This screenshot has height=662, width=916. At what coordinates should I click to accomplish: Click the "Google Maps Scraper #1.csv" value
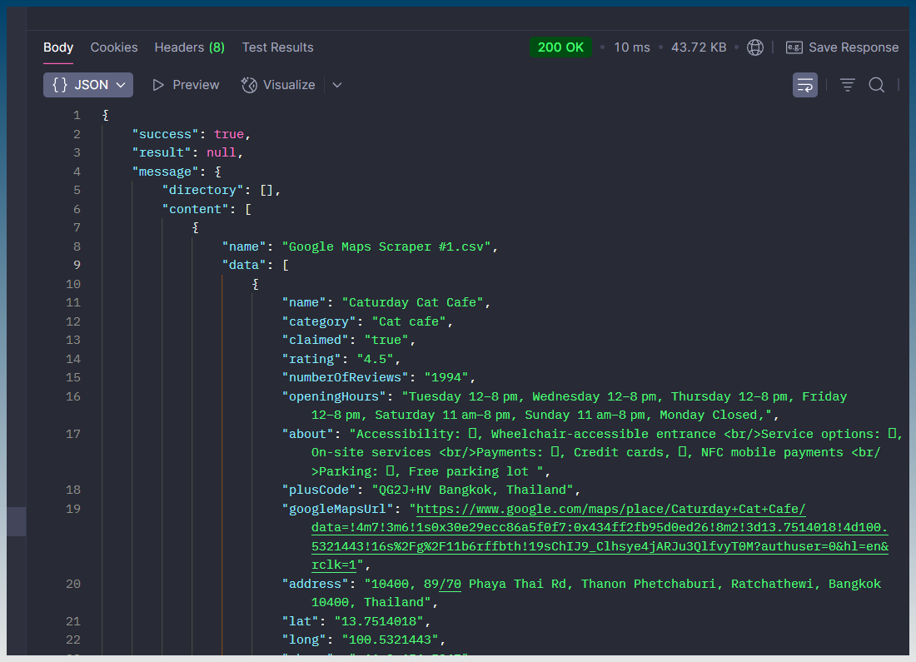pos(386,246)
